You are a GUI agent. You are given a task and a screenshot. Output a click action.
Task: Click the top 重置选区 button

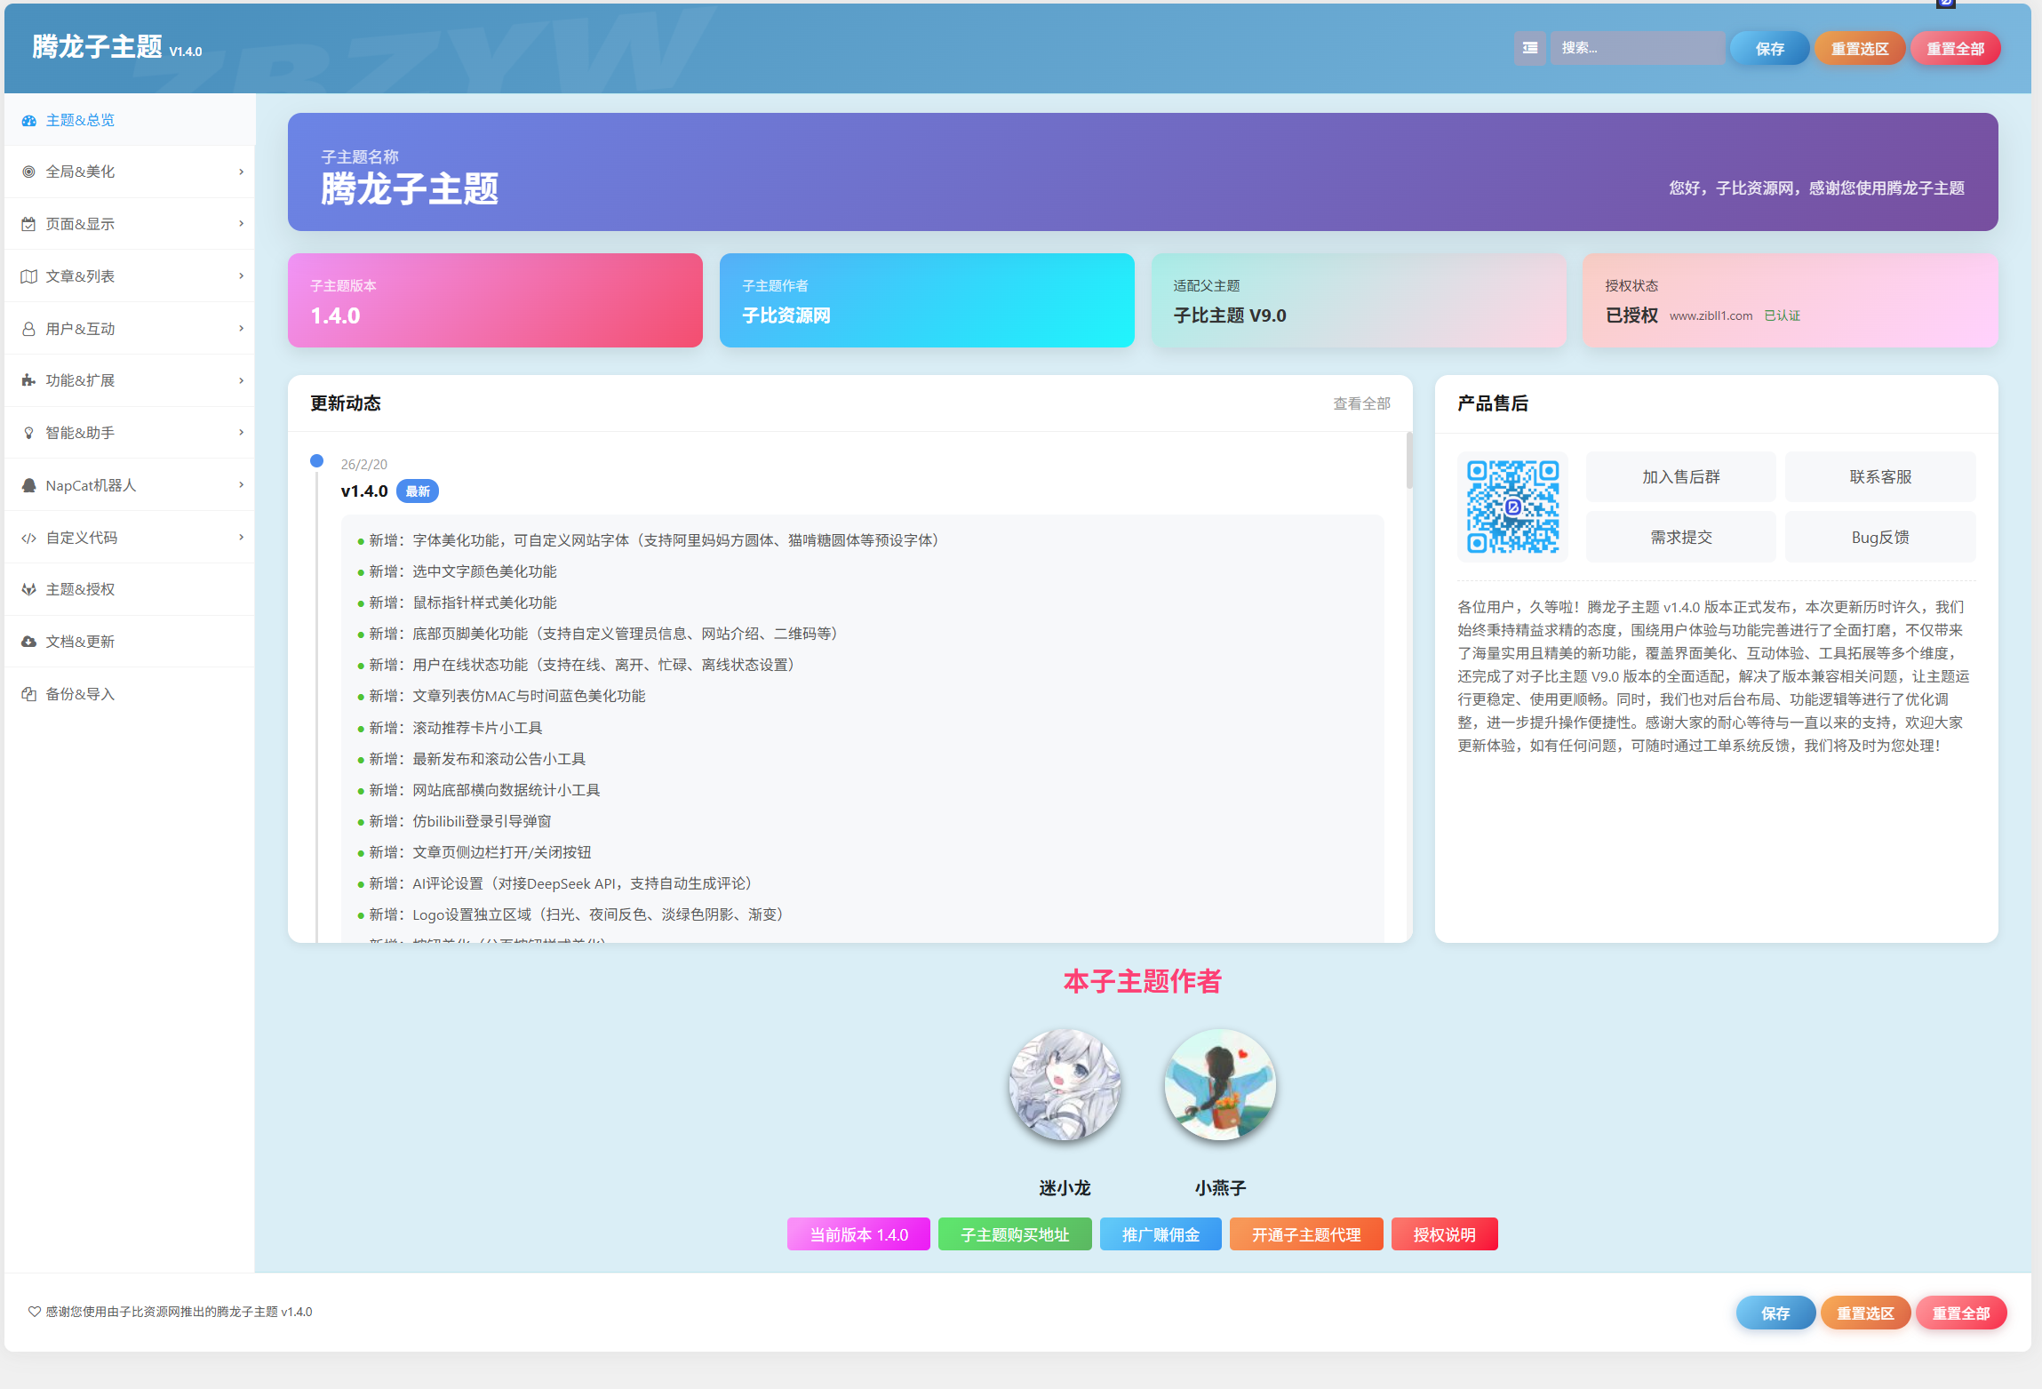point(1859,48)
